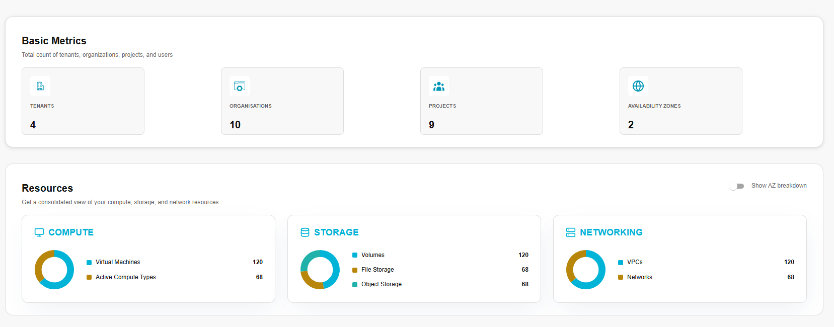Click the File Storage legend color square
This screenshot has width=834, height=327.
click(355, 270)
